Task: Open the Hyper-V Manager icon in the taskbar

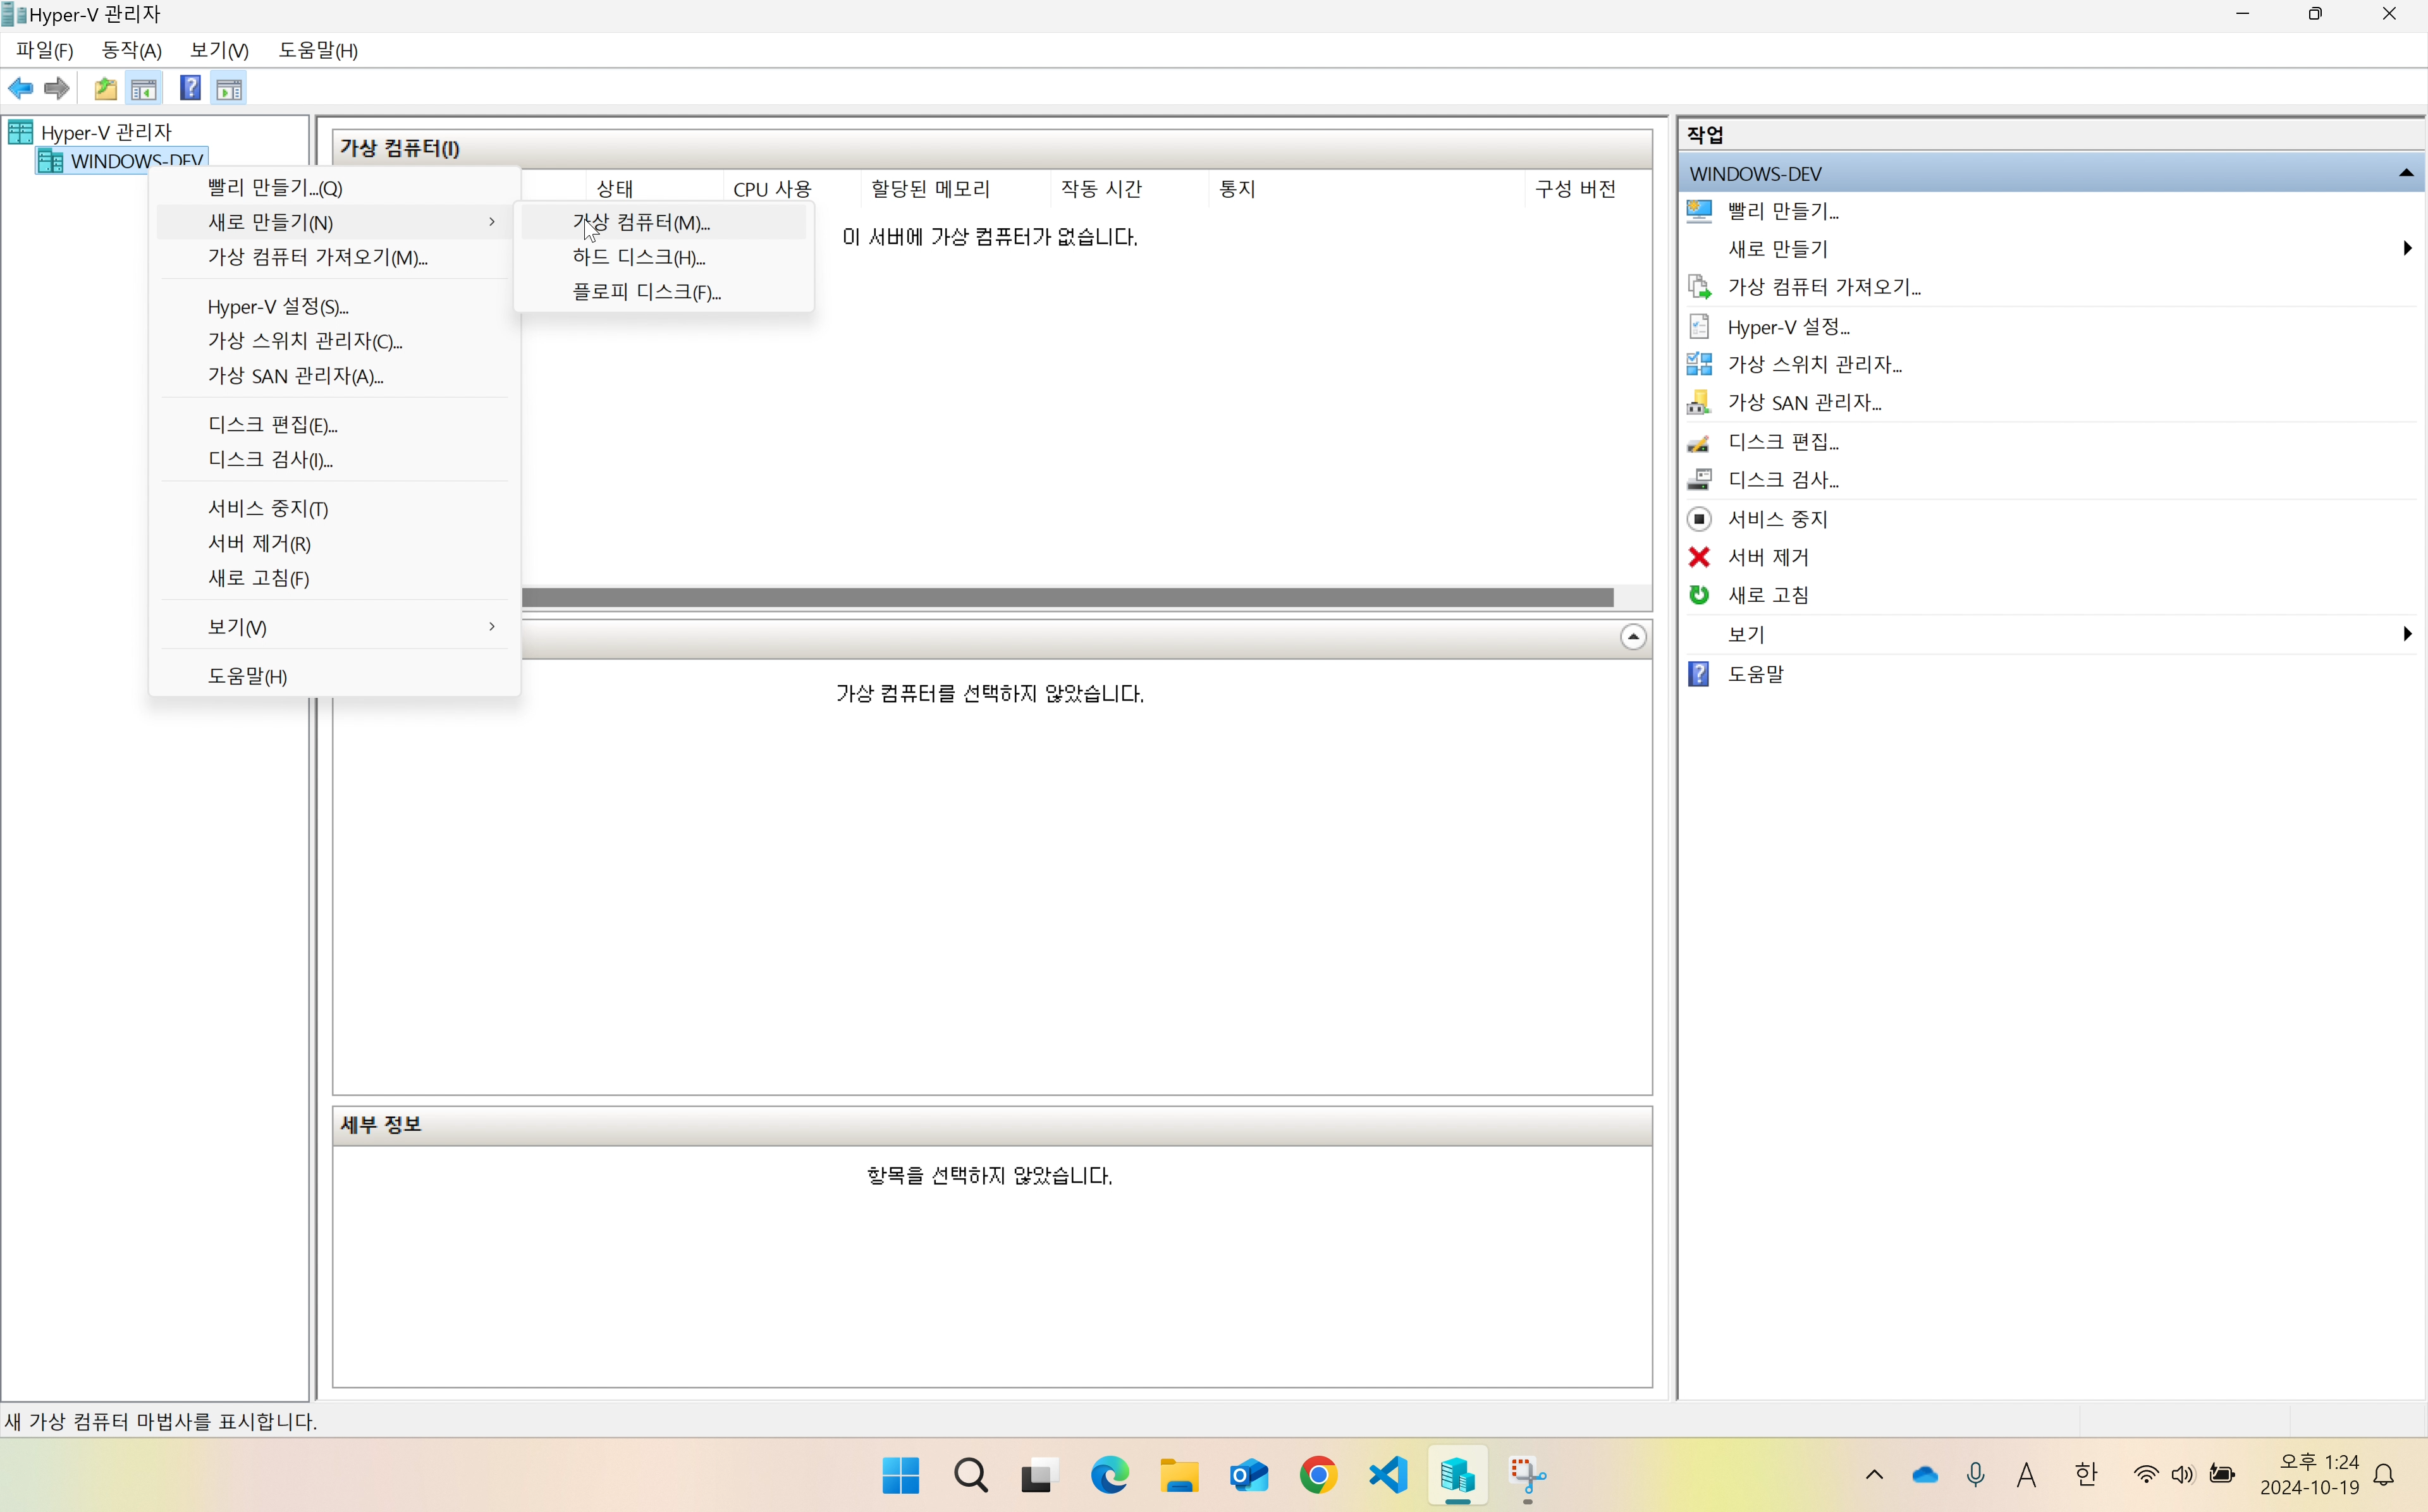Action: click(1457, 1475)
